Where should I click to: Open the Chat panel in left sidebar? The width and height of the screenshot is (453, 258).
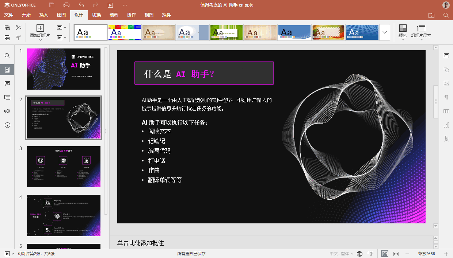point(7,97)
